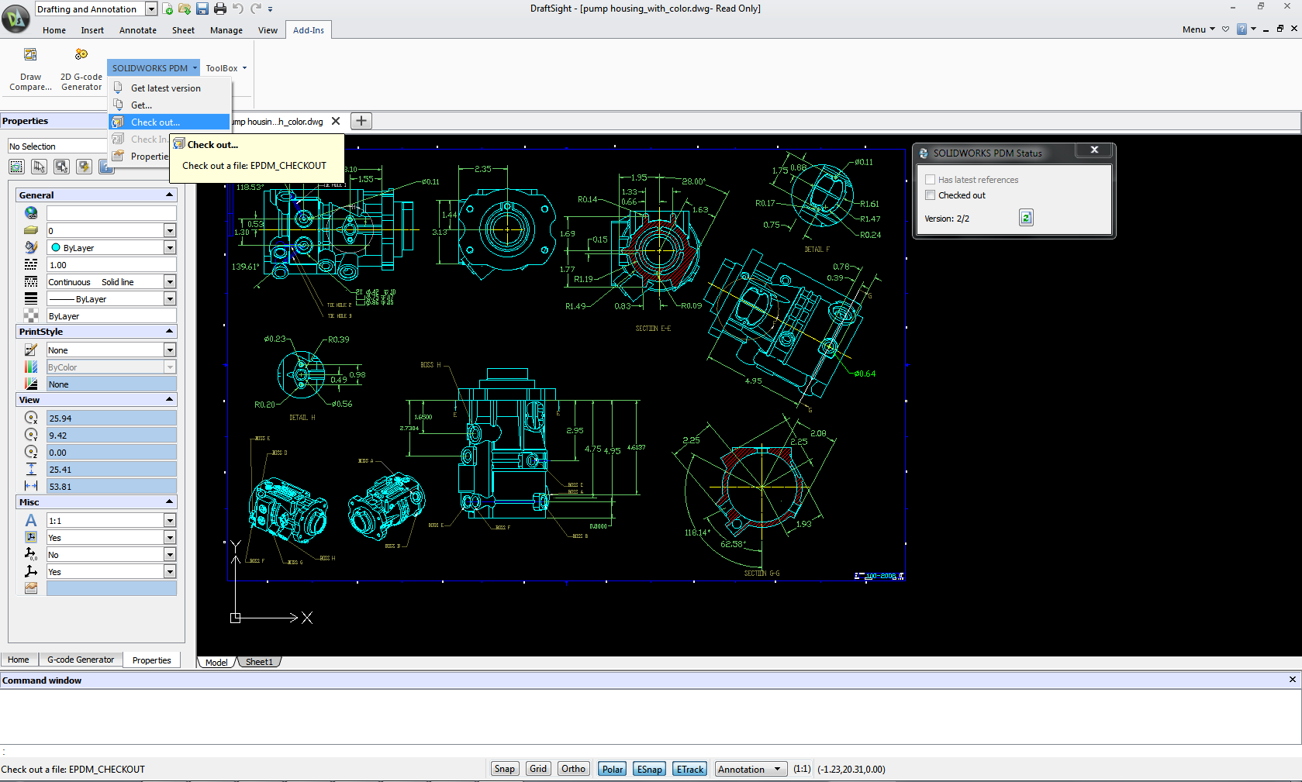Open the G-code Generator panel tab
This screenshot has width=1302, height=782.
click(81, 660)
